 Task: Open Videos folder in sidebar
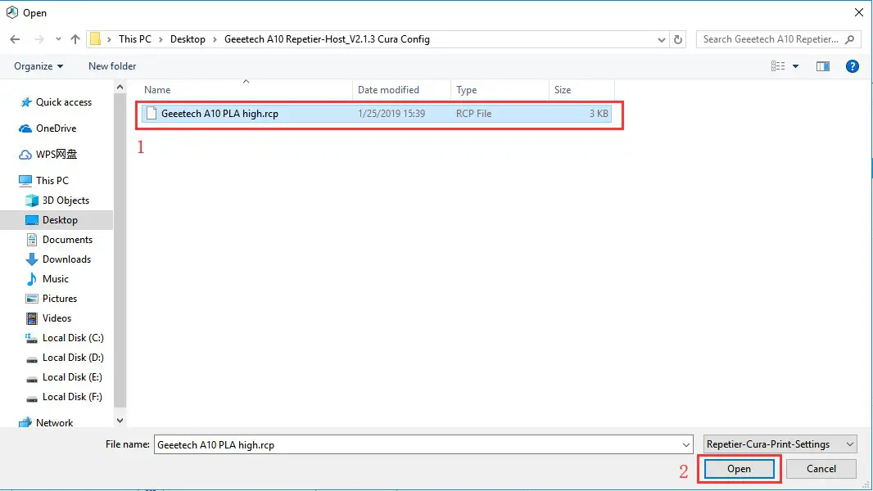pos(57,318)
